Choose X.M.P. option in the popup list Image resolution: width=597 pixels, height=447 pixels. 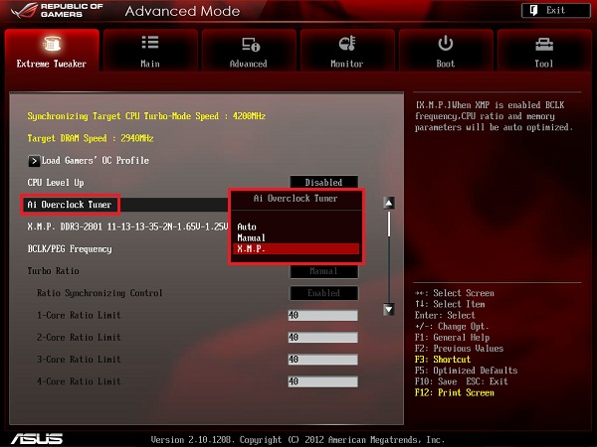click(251, 250)
